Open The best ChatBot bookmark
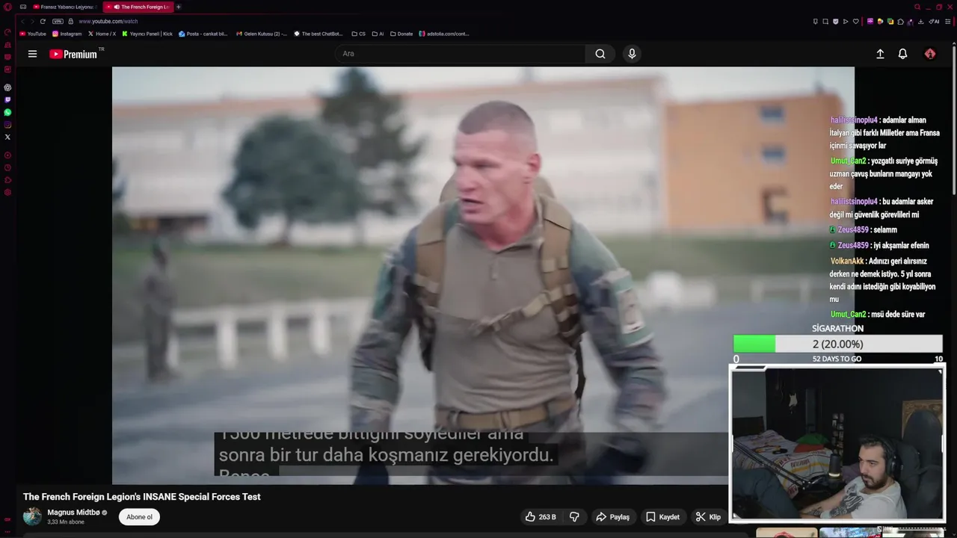The width and height of the screenshot is (957, 538). point(319,34)
